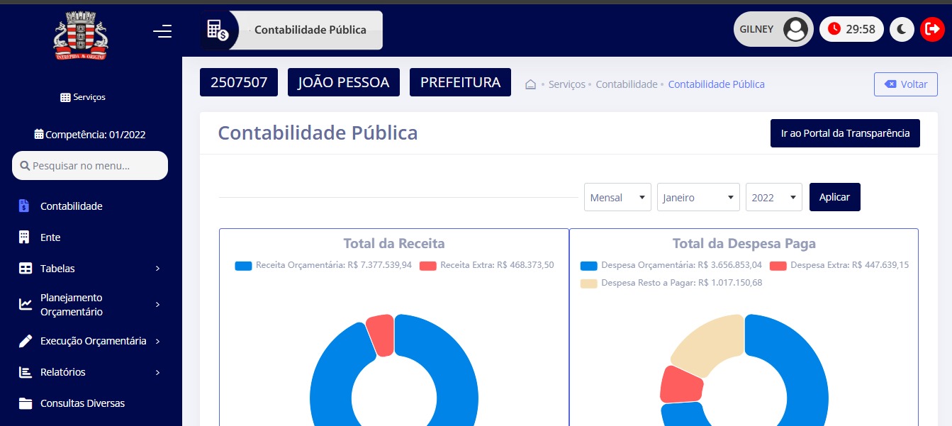Click the 2507507 code badge
This screenshot has height=426, width=952.
point(239,82)
